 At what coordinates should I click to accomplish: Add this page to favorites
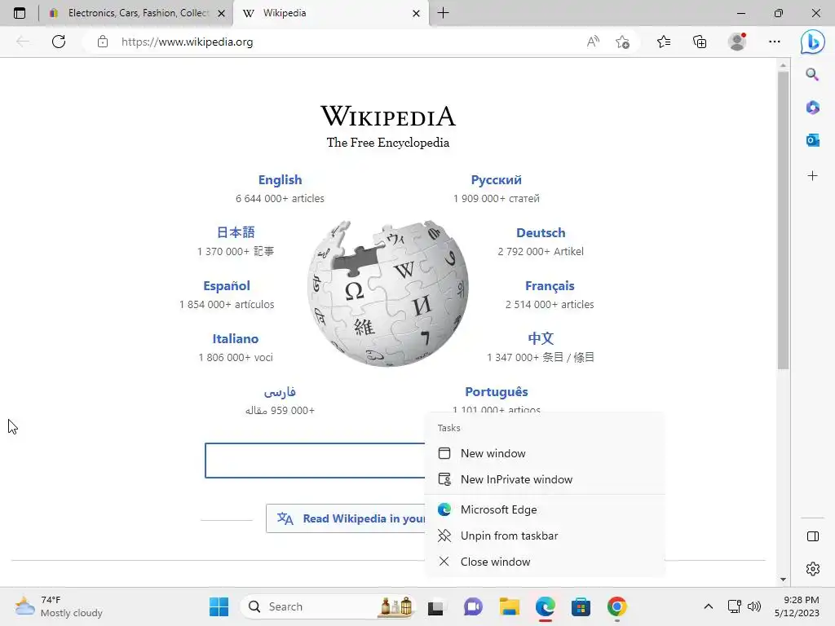click(x=622, y=42)
